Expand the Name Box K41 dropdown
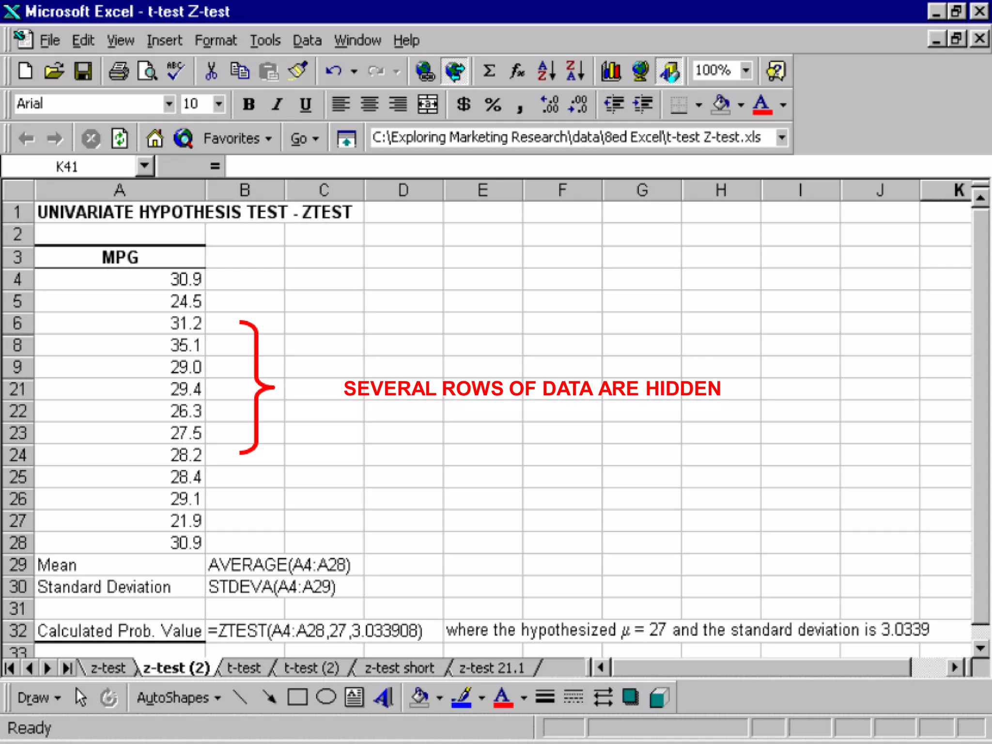This screenshot has height=744, width=992. click(x=144, y=166)
